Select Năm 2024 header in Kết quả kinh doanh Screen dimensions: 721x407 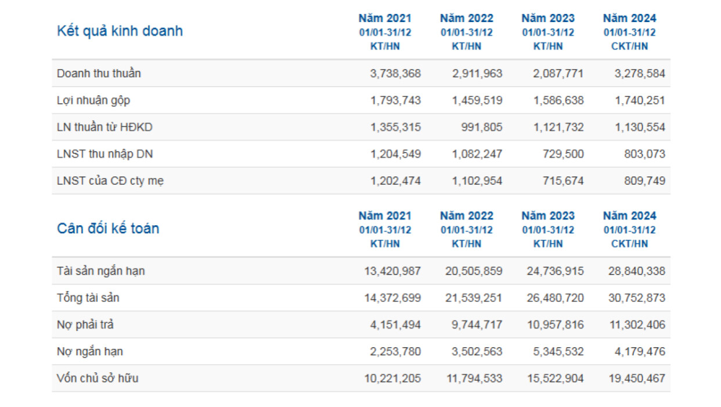(629, 19)
